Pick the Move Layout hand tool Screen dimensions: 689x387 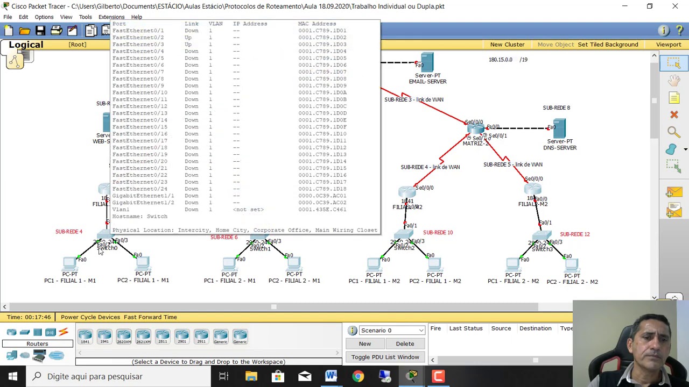pos(673,81)
